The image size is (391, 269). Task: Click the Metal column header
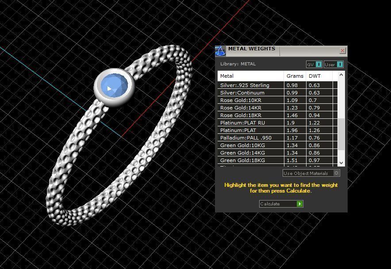coord(251,76)
